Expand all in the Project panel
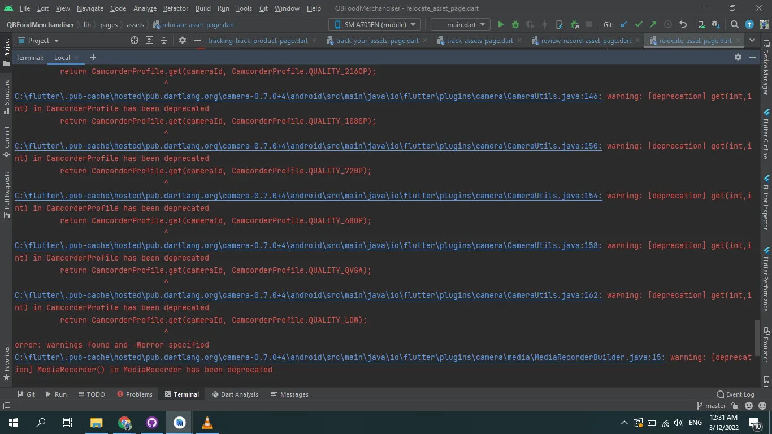The width and height of the screenshot is (772, 434). click(149, 41)
